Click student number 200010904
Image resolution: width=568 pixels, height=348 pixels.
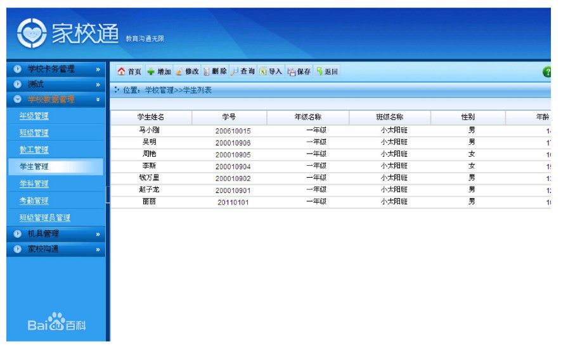pyautogui.click(x=233, y=167)
